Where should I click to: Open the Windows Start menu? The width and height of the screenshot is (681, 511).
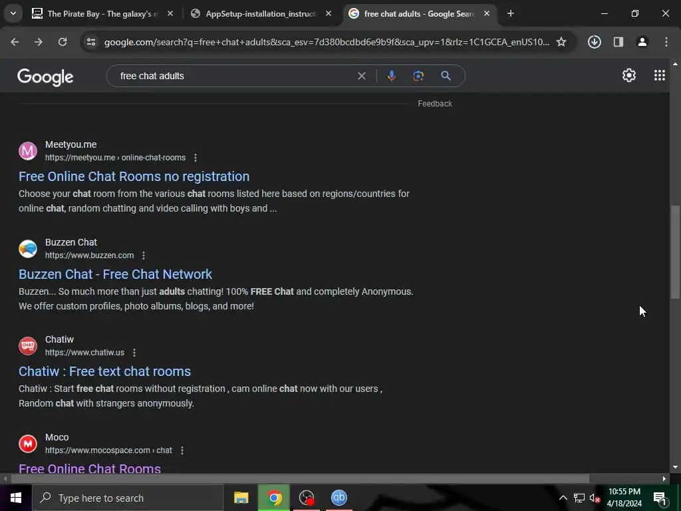[x=16, y=498]
